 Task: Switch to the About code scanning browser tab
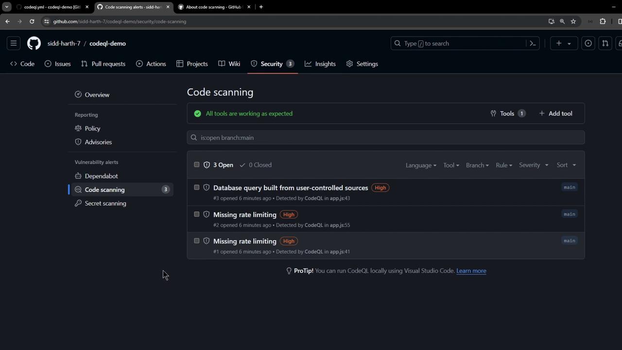click(214, 7)
